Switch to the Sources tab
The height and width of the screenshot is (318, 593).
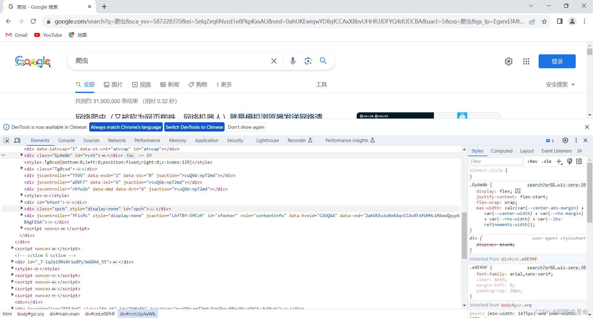91,140
